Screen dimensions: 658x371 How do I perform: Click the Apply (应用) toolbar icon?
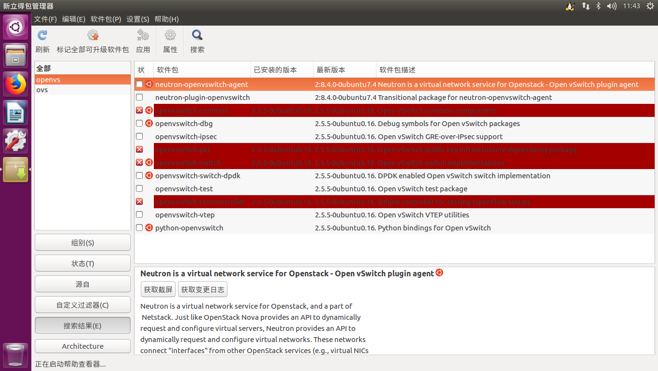[143, 35]
